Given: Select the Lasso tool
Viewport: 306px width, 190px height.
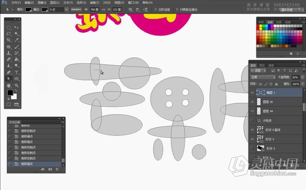Looking at the screenshot, I should tap(9, 34).
